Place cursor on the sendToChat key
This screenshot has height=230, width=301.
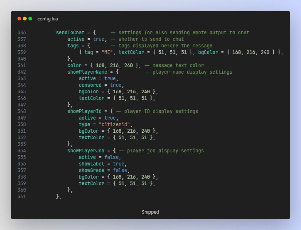pyautogui.click(x=70, y=32)
